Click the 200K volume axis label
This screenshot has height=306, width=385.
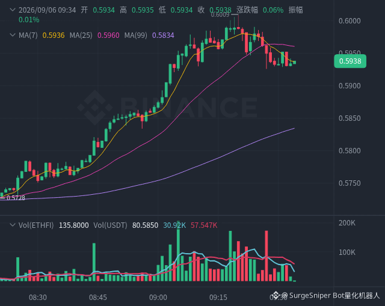coord(347,223)
